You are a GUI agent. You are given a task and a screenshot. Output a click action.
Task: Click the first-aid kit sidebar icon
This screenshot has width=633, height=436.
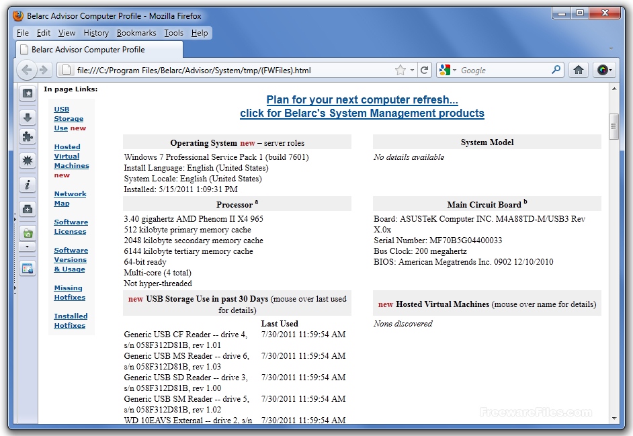[x=28, y=209]
